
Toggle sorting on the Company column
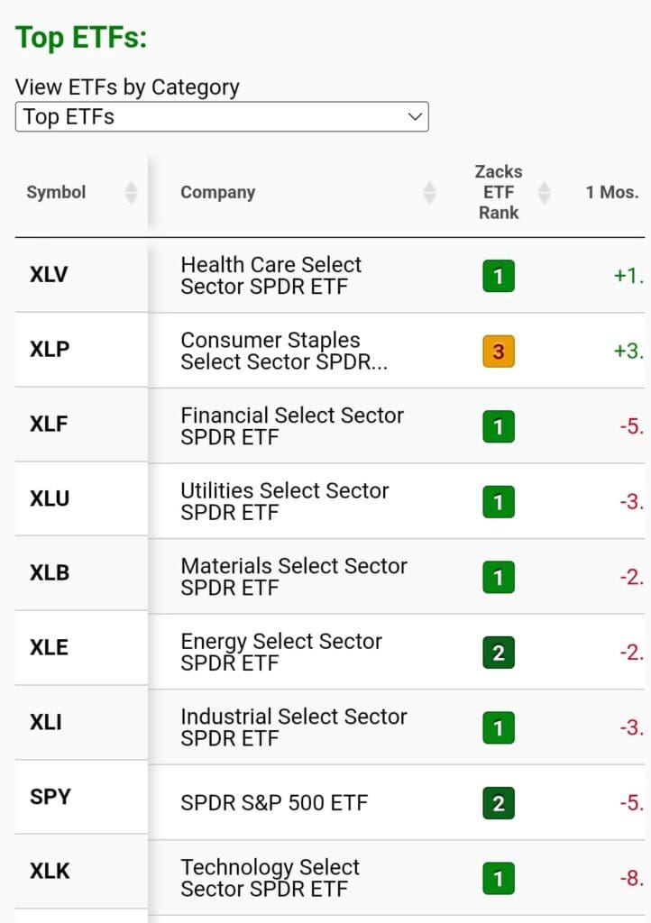pos(430,191)
